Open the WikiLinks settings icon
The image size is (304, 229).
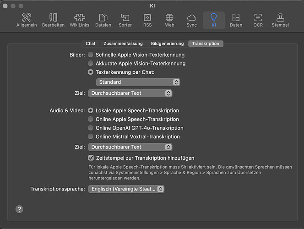point(80,21)
